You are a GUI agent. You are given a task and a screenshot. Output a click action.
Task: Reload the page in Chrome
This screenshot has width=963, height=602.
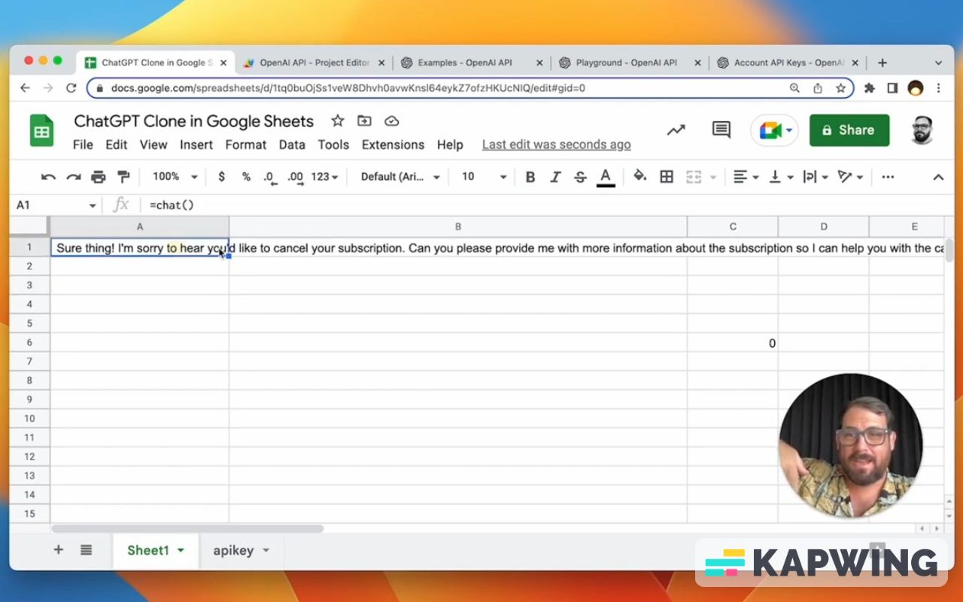tap(71, 88)
